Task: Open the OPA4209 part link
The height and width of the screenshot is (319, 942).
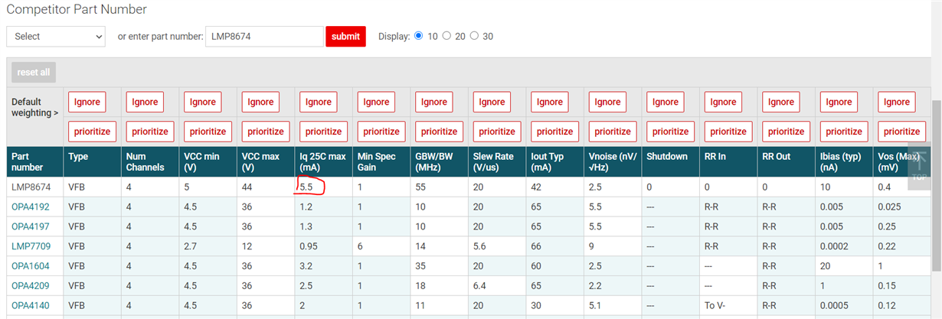Action: [x=30, y=286]
